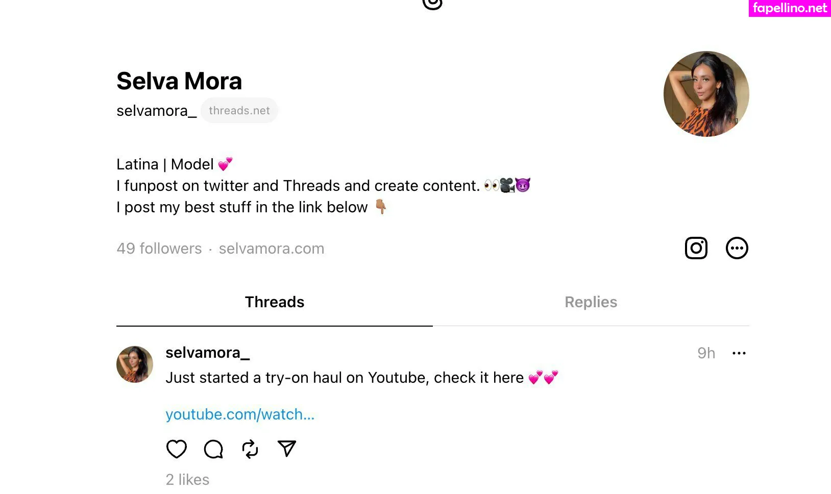The height and width of the screenshot is (494, 831).
Task: Click the 9h post timestamp
Action: pyautogui.click(x=706, y=353)
